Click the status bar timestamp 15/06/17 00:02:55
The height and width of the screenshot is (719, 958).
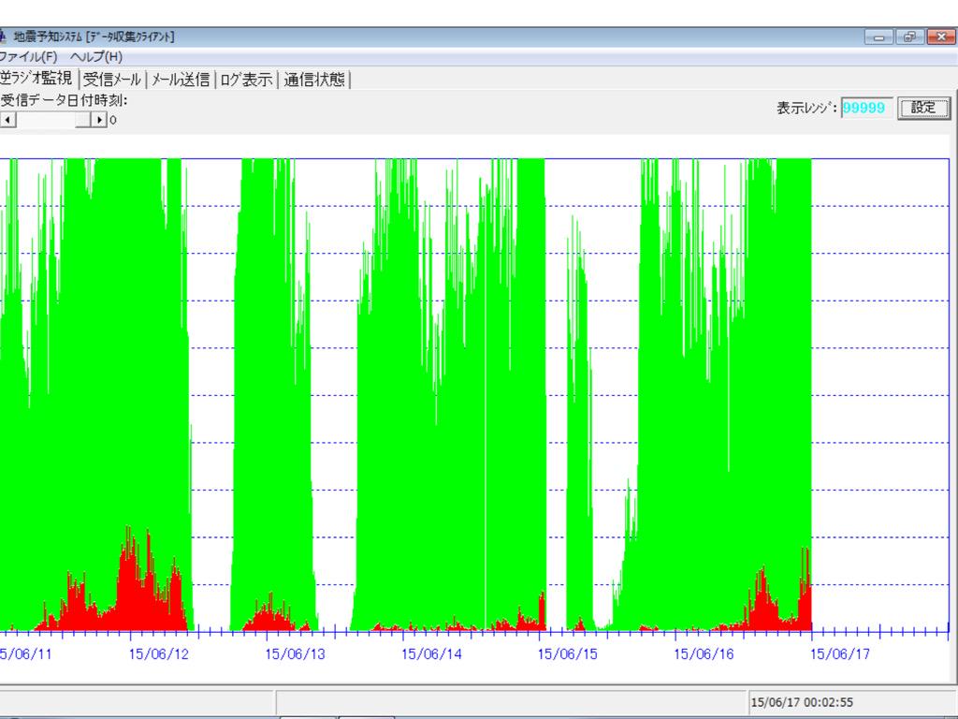pyautogui.click(x=802, y=702)
